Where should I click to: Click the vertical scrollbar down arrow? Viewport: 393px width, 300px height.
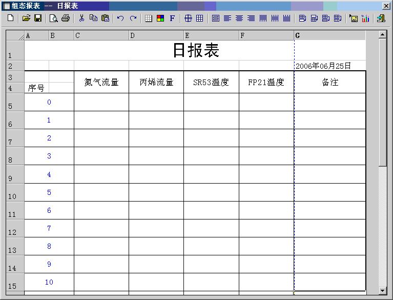coord(382,291)
